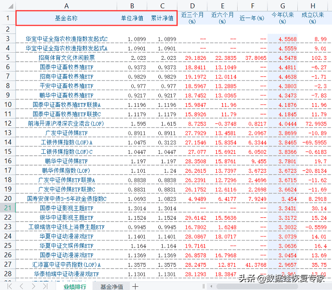Screen dimensions: 332x290
Task: Select column C header
Action: click(162, 6)
